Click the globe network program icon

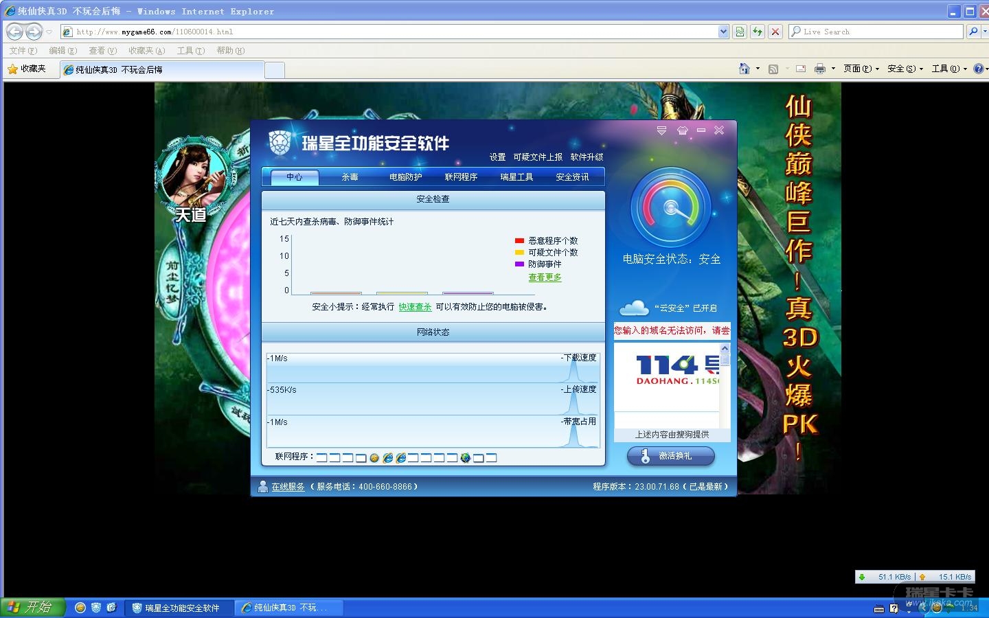(465, 457)
